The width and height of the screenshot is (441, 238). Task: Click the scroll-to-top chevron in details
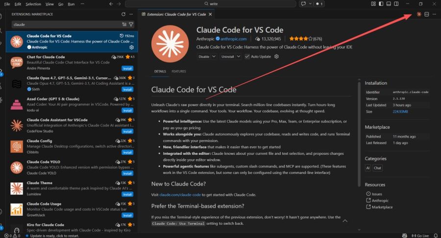point(345,221)
